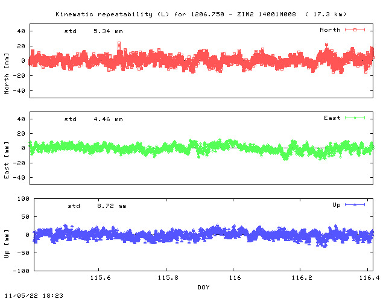Click the 'East' legend label
The width and height of the screenshot is (386, 299).
point(332,118)
